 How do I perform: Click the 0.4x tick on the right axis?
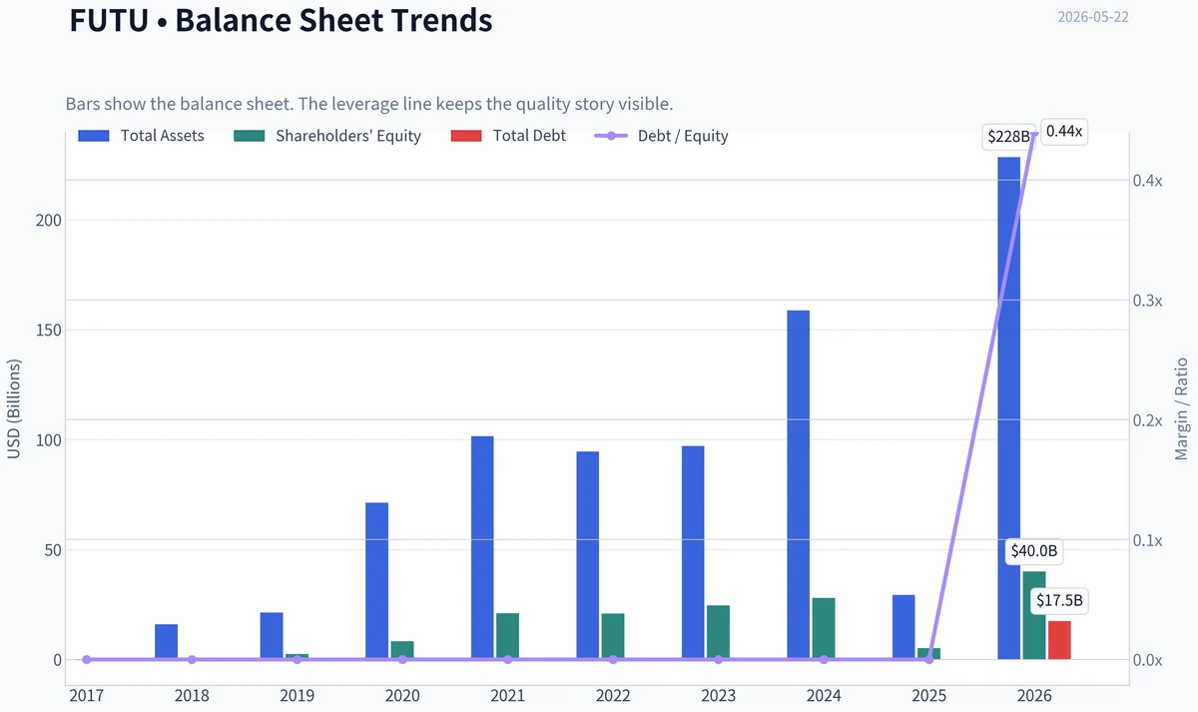pyautogui.click(x=1149, y=181)
